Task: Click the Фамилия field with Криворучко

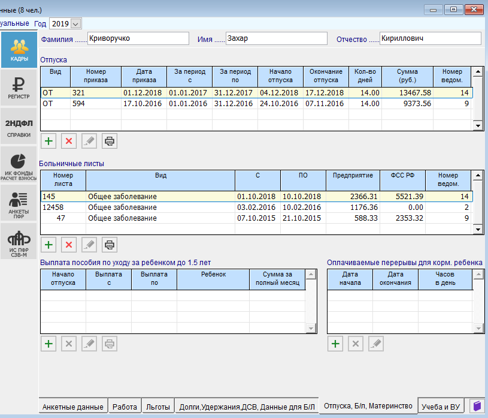Action: [138, 38]
